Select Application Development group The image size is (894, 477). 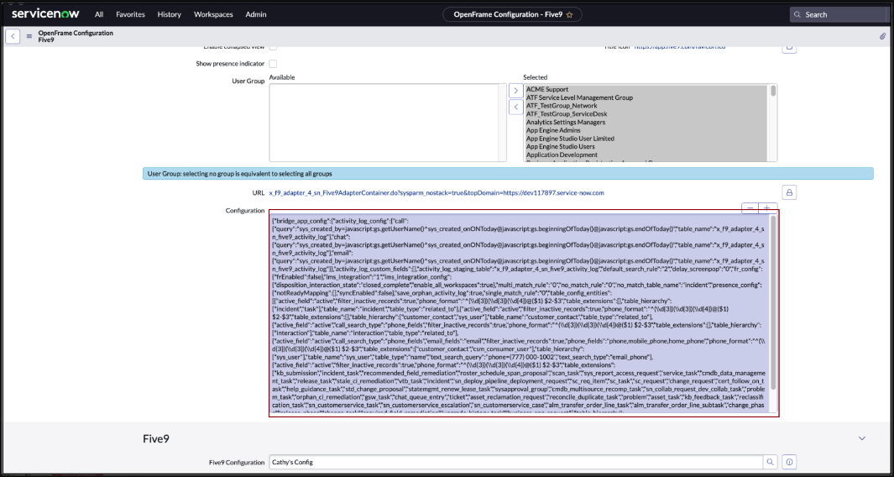[x=562, y=155]
